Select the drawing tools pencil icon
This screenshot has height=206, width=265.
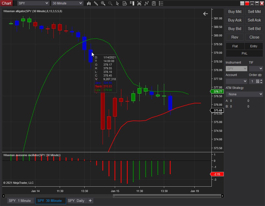tap(96, 3)
